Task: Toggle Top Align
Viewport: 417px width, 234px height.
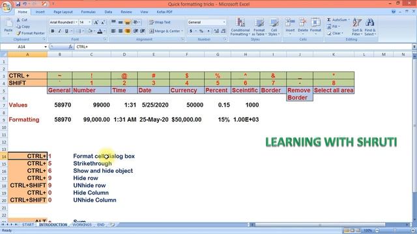Action: point(113,22)
